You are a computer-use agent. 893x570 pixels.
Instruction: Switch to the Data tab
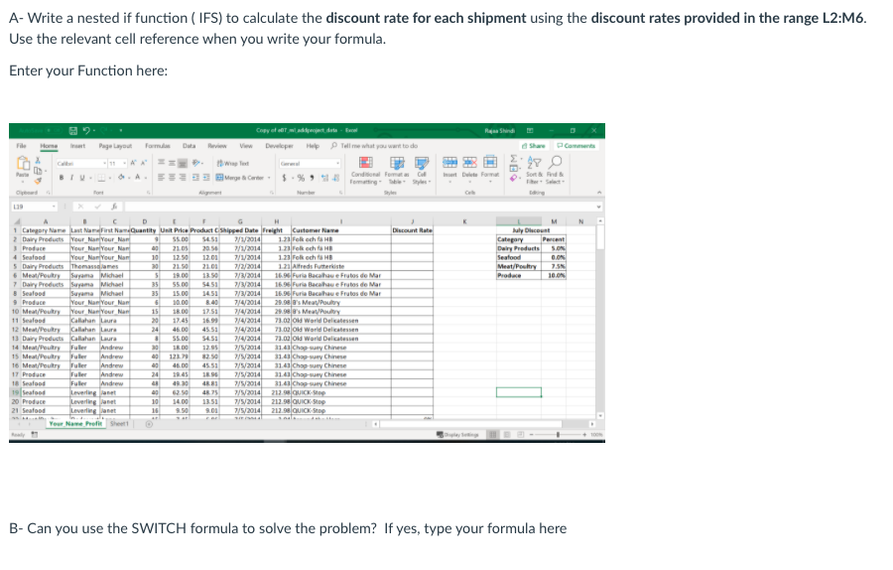(x=189, y=146)
